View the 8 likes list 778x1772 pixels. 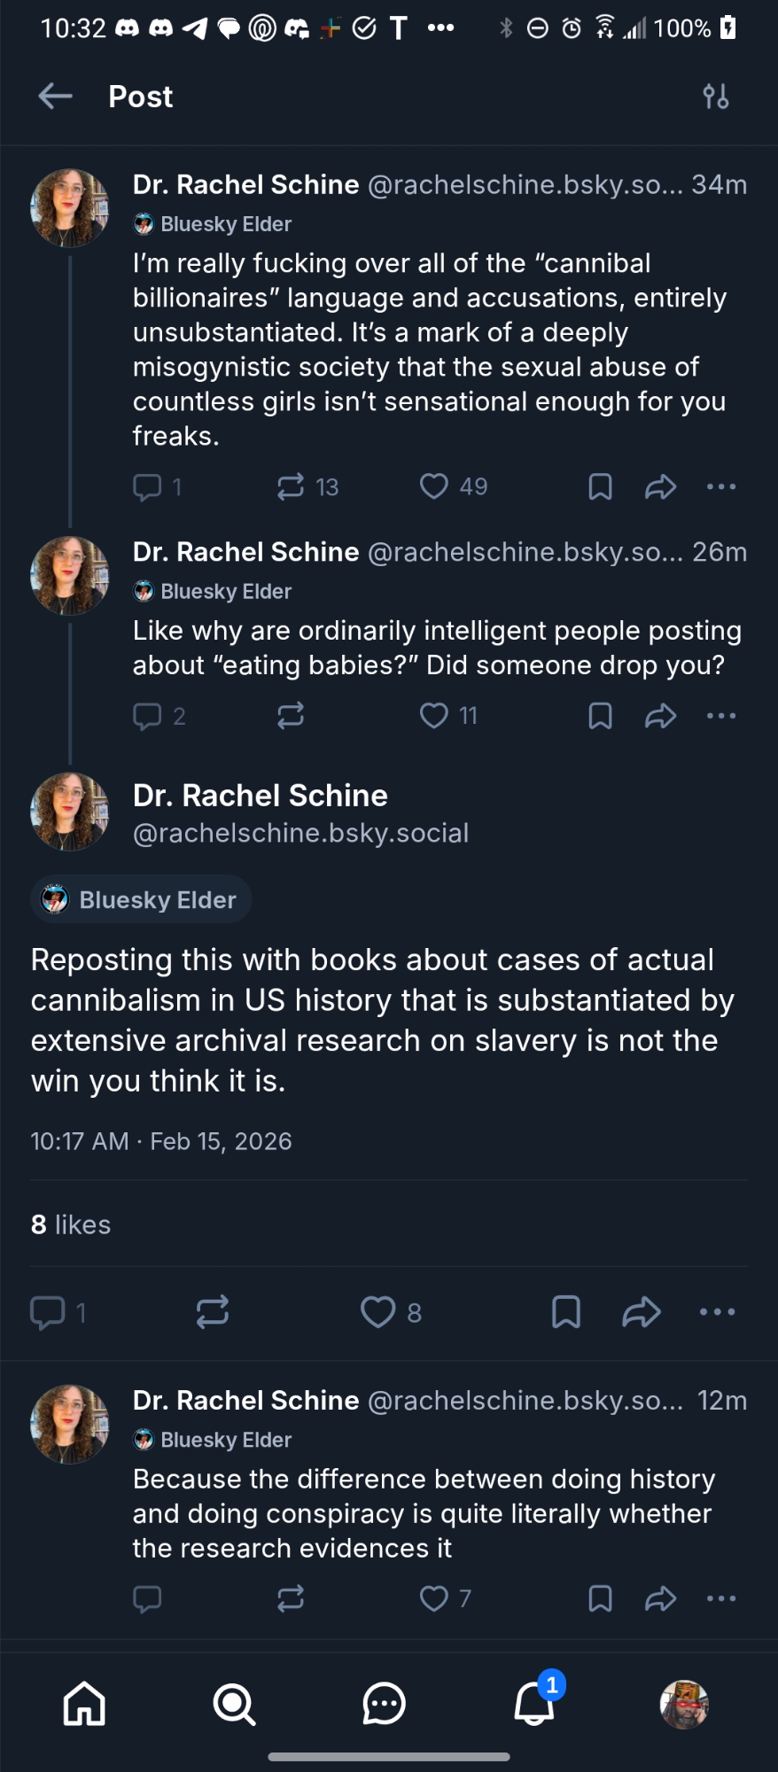coord(71,1224)
